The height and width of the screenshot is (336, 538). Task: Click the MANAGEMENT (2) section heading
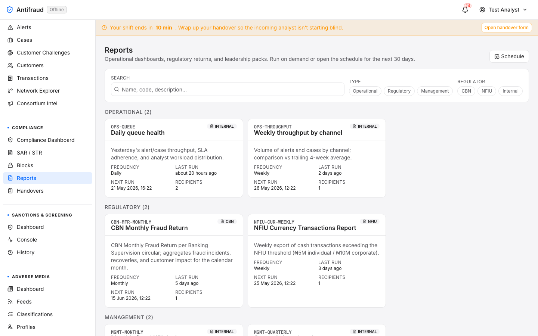point(129,317)
